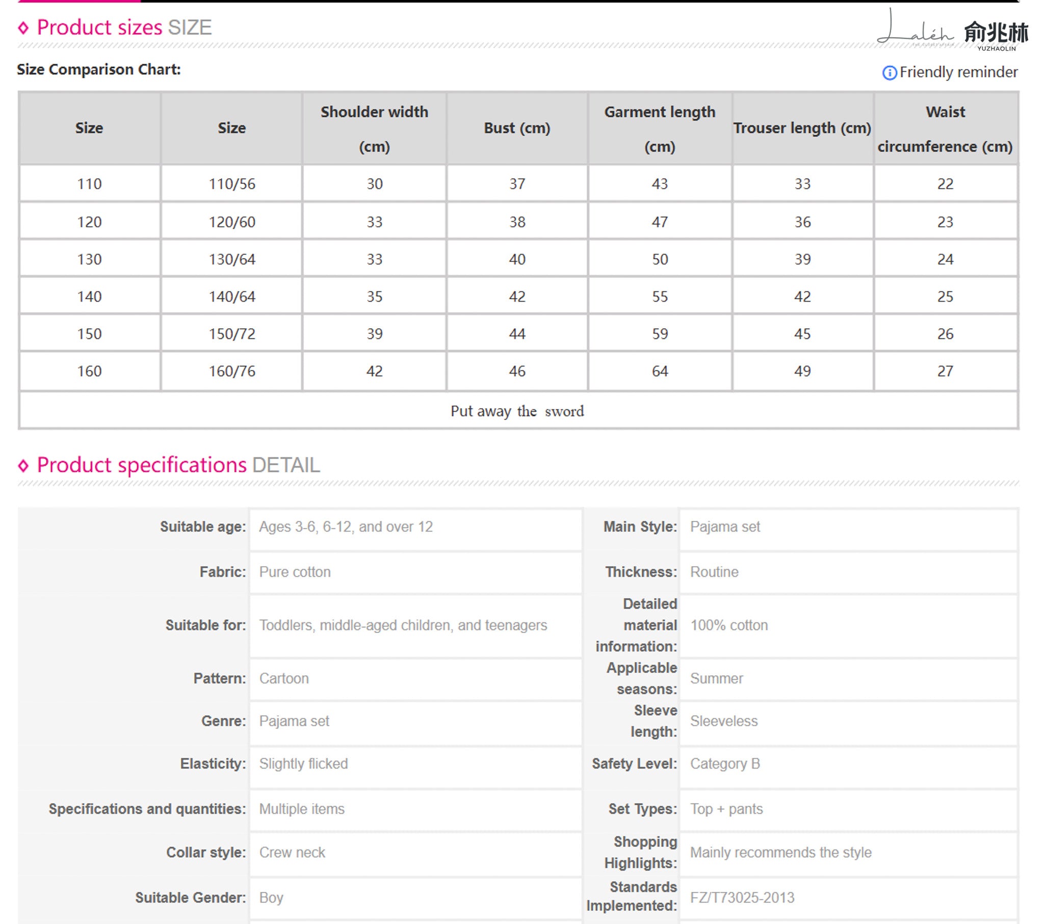
Task: Select the 130/64 size cell
Action: 232,259
